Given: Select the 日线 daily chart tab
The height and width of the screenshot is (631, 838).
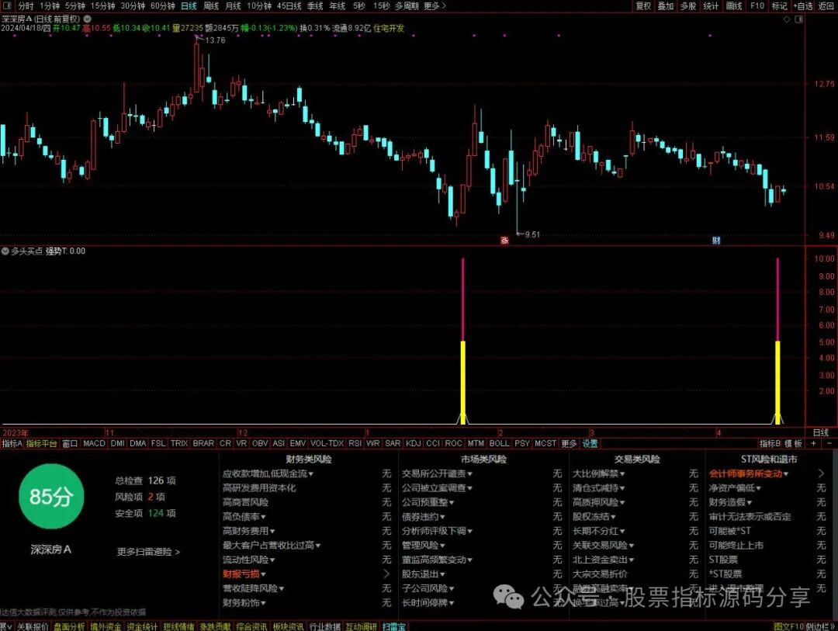Looking at the screenshot, I should point(189,6).
